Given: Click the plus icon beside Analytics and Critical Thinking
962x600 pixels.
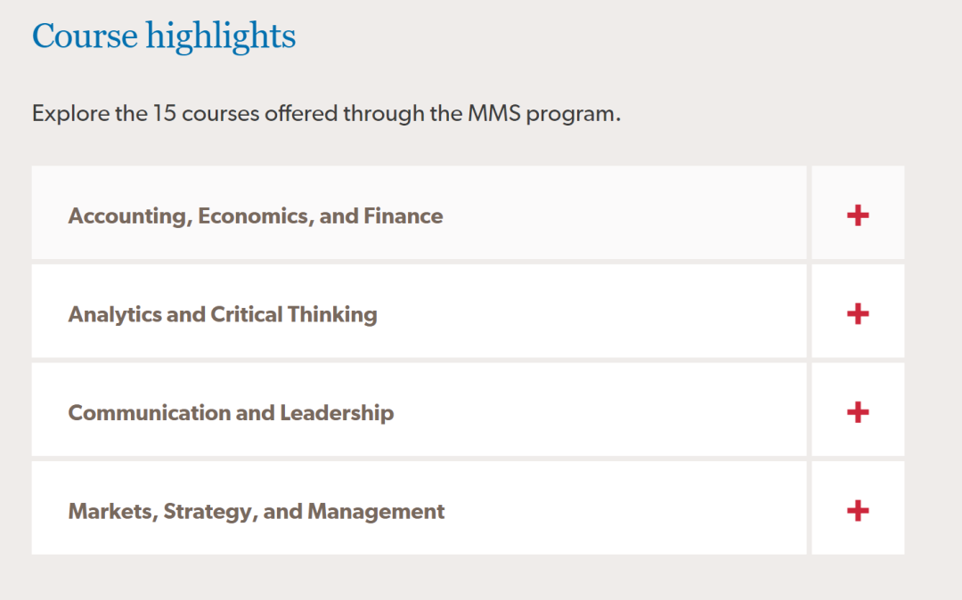Looking at the screenshot, I should 858,313.
